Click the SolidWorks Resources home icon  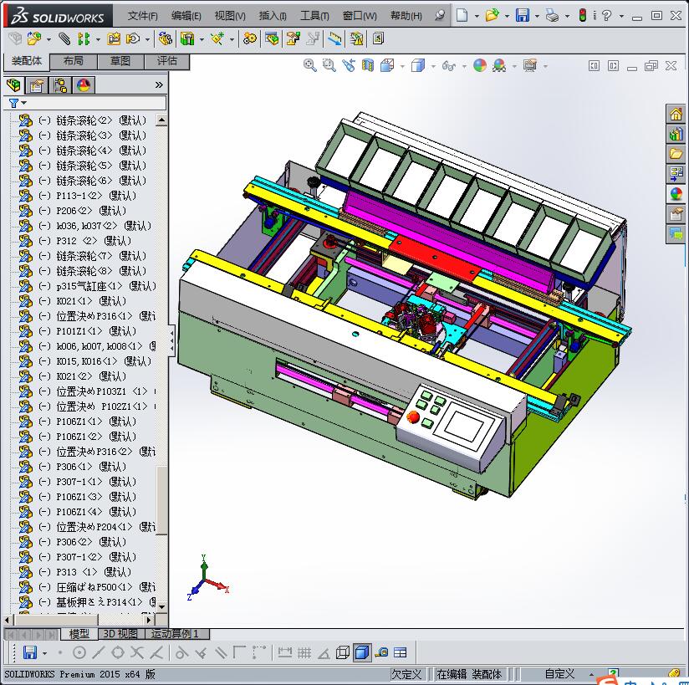point(676,115)
